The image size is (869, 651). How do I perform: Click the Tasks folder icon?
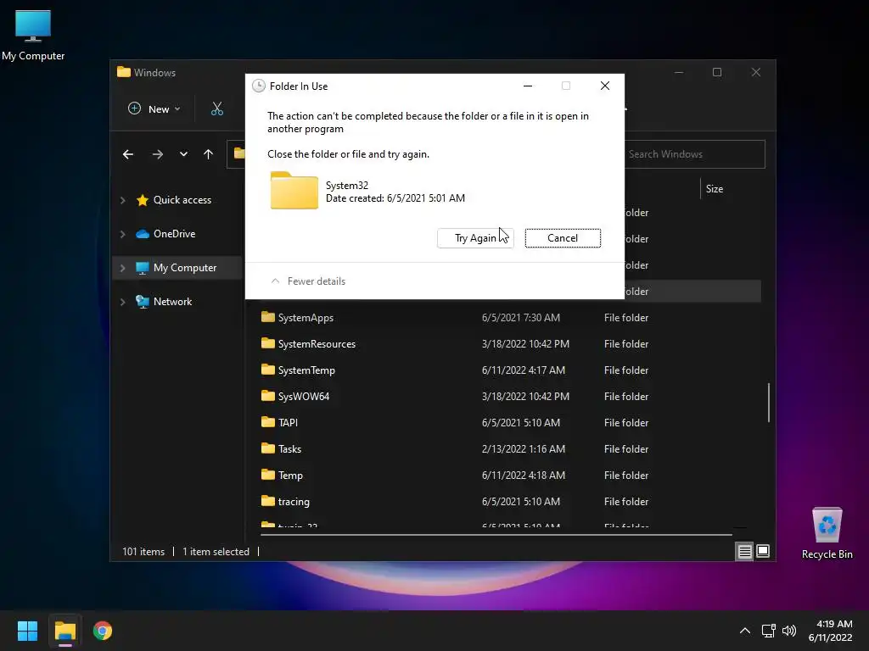pos(267,448)
